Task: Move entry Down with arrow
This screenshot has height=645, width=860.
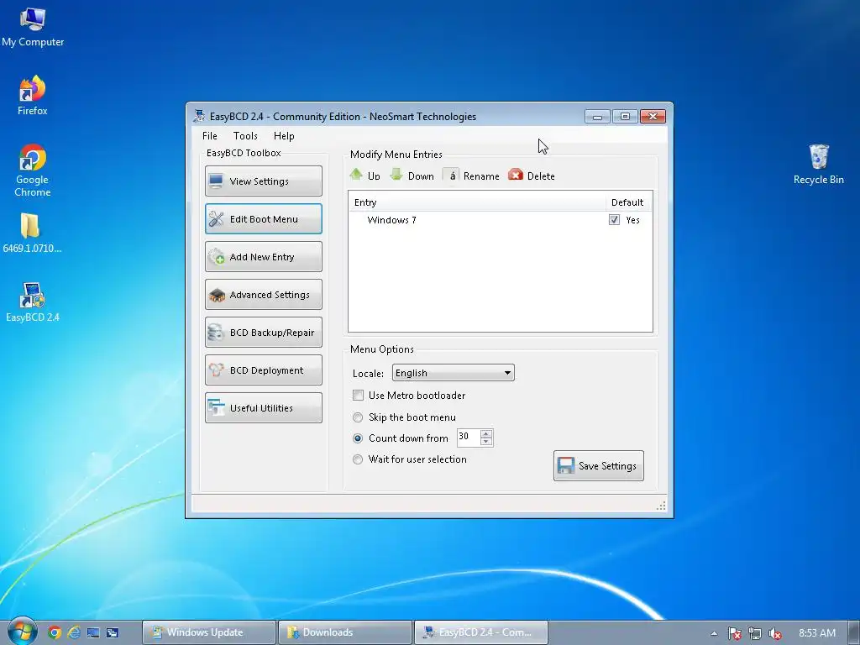Action: coord(412,176)
